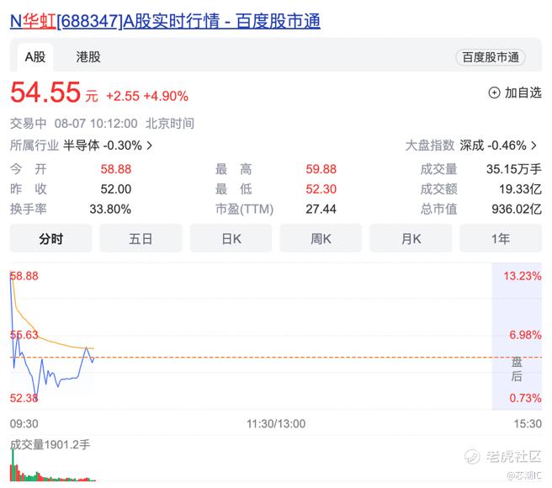This screenshot has height=488, width=552.
Task: Click the turnover rate 33.80%
Action: point(110,210)
